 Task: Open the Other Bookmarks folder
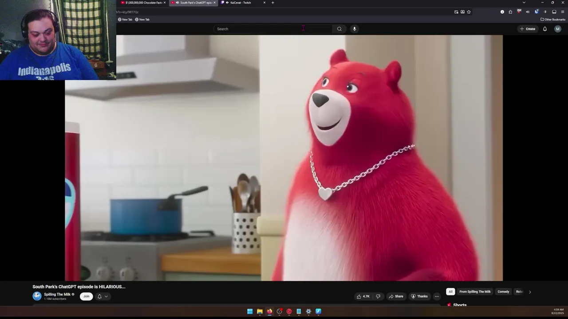tap(553, 19)
